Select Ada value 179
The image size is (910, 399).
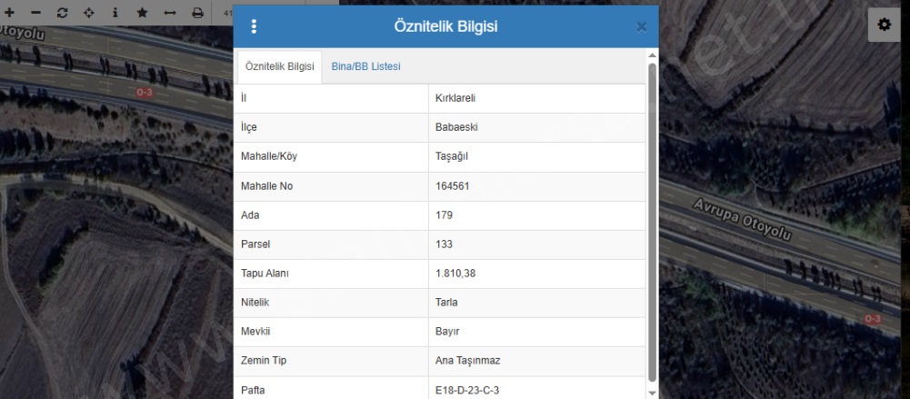click(x=444, y=215)
